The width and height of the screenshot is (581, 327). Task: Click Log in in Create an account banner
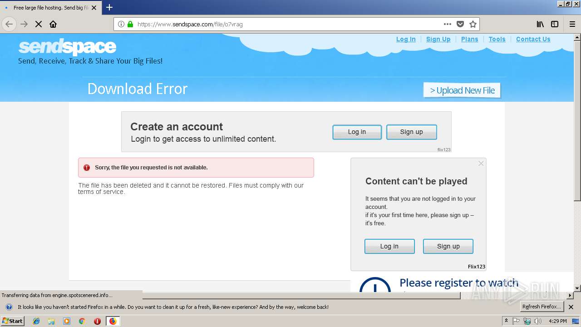tap(357, 132)
